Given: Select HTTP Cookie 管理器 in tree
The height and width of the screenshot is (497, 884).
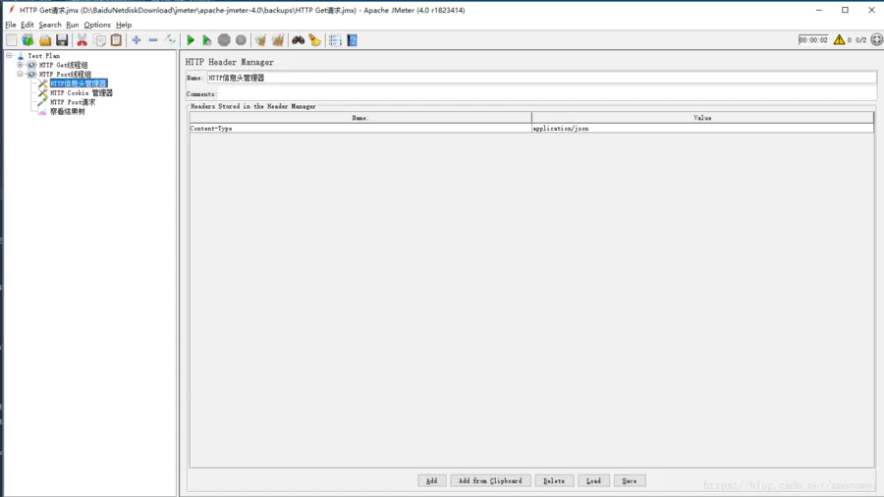Looking at the screenshot, I should click(x=82, y=93).
